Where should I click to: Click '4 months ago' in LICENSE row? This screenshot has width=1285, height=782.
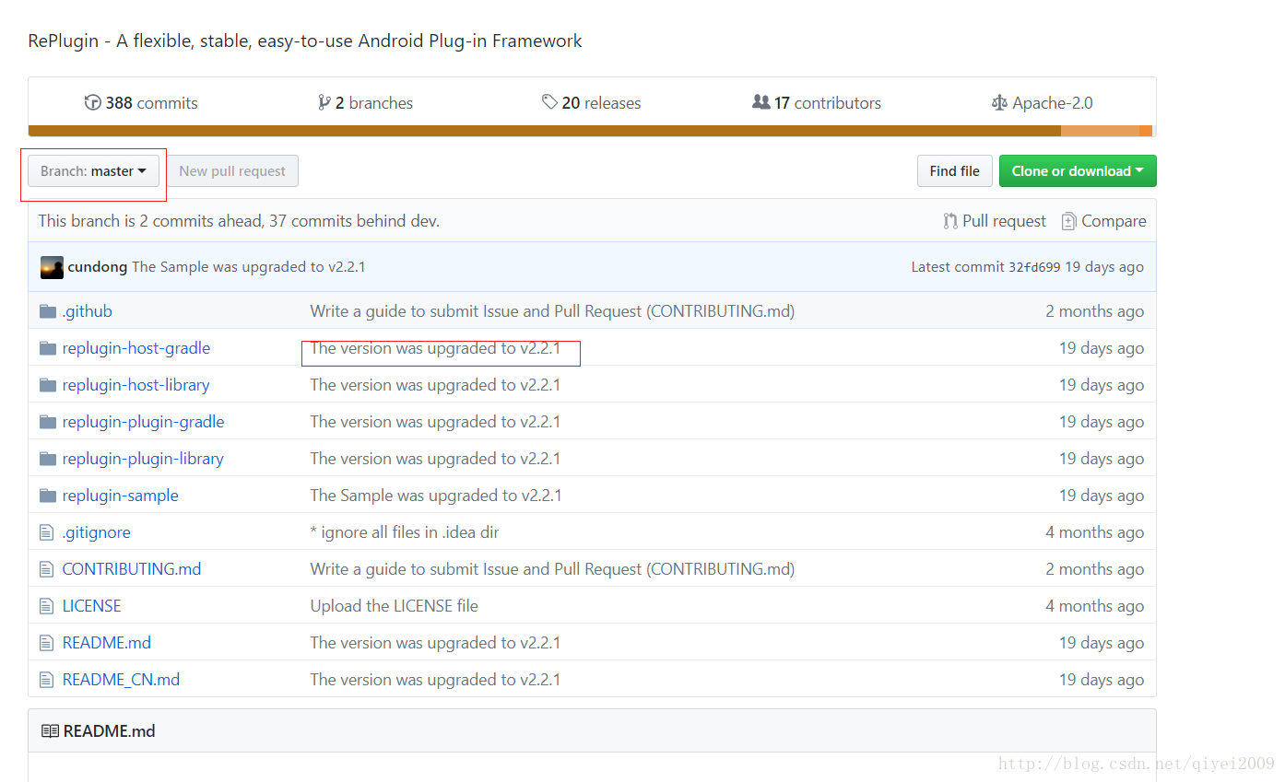pyautogui.click(x=1094, y=606)
